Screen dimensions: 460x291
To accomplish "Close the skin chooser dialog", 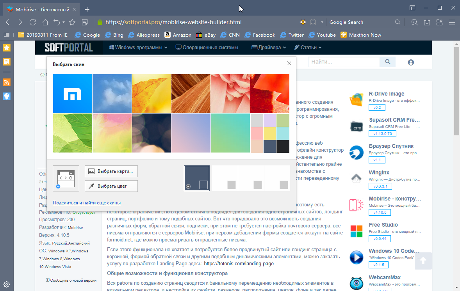I will pyautogui.click(x=289, y=63).
